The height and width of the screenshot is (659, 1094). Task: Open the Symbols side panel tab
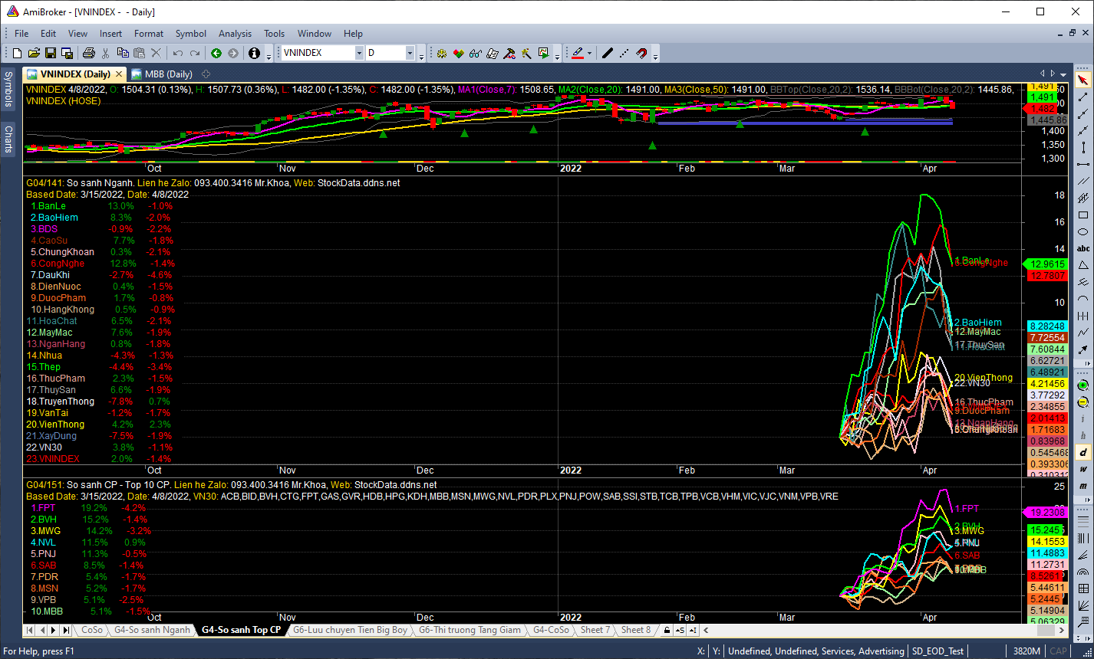click(8, 90)
